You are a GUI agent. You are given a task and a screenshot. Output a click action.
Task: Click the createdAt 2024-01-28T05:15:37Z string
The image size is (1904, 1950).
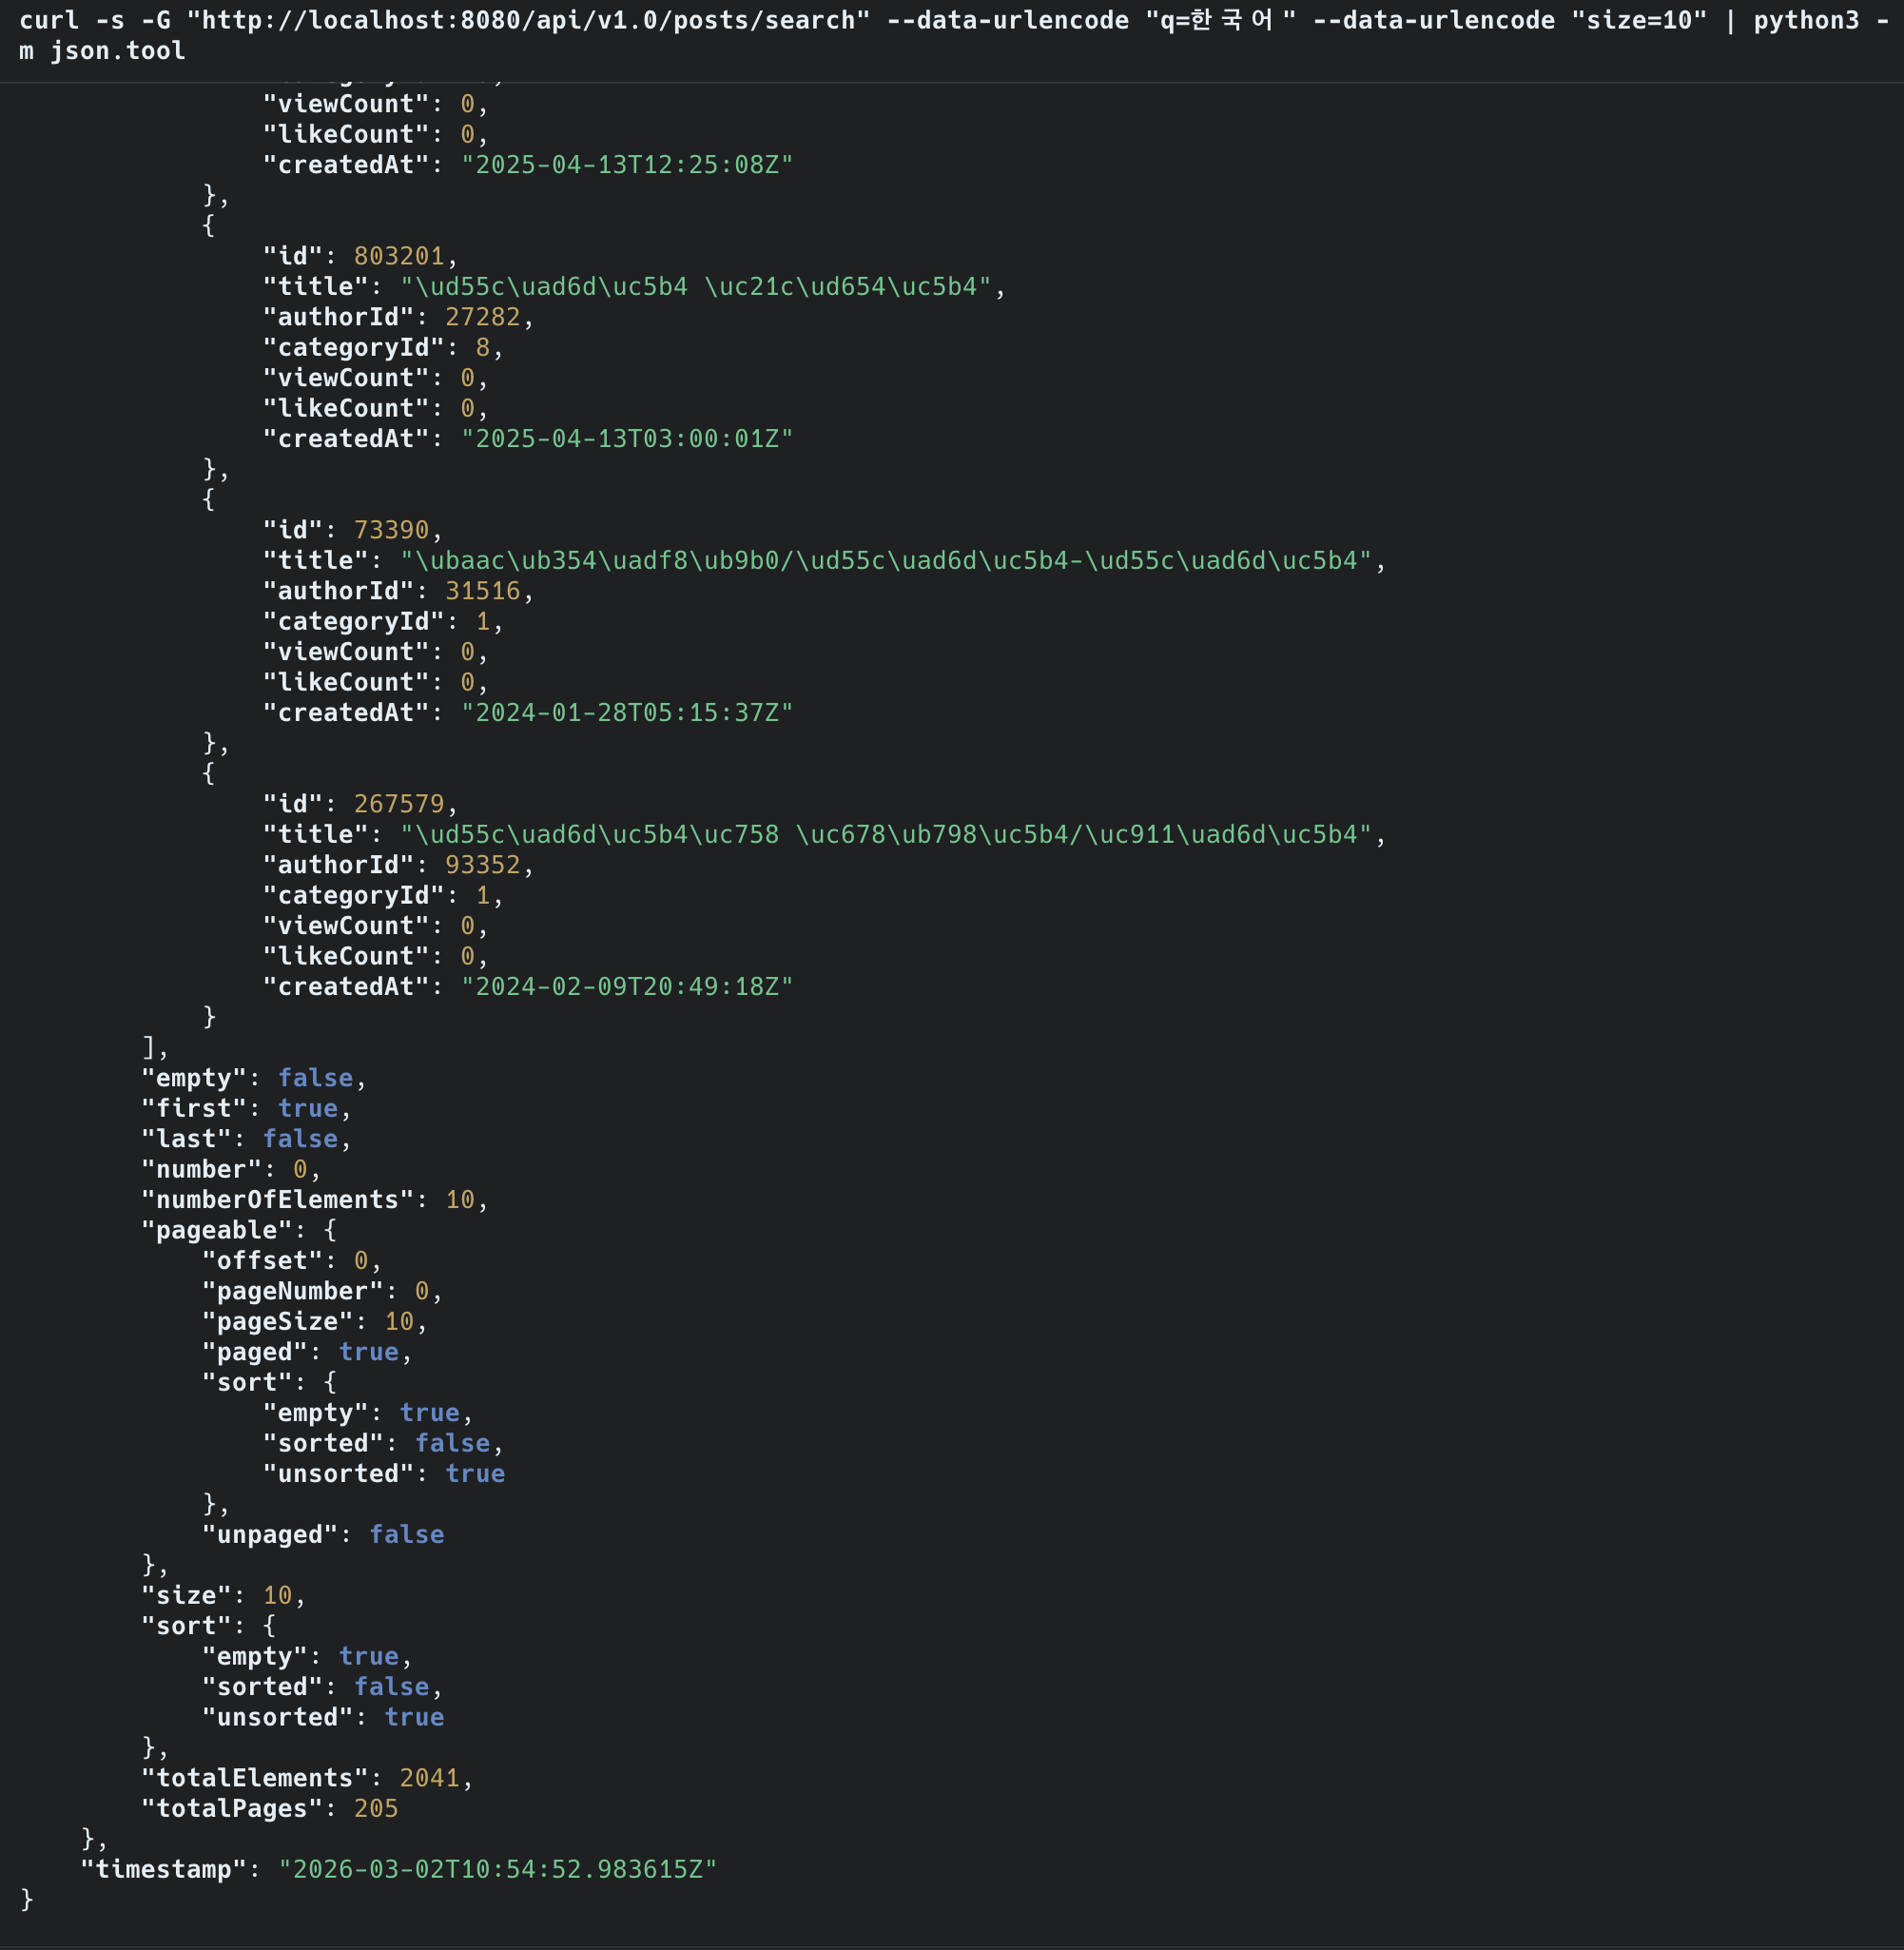pyautogui.click(x=626, y=713)
